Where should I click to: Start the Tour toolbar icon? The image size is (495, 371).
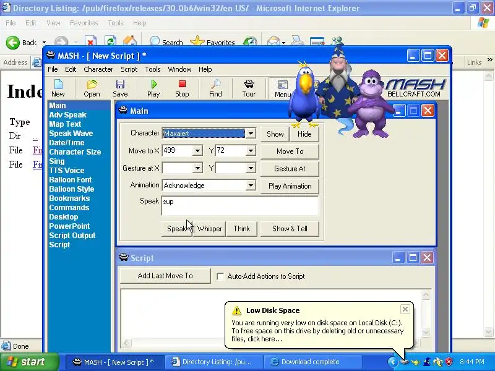[249, 88]
